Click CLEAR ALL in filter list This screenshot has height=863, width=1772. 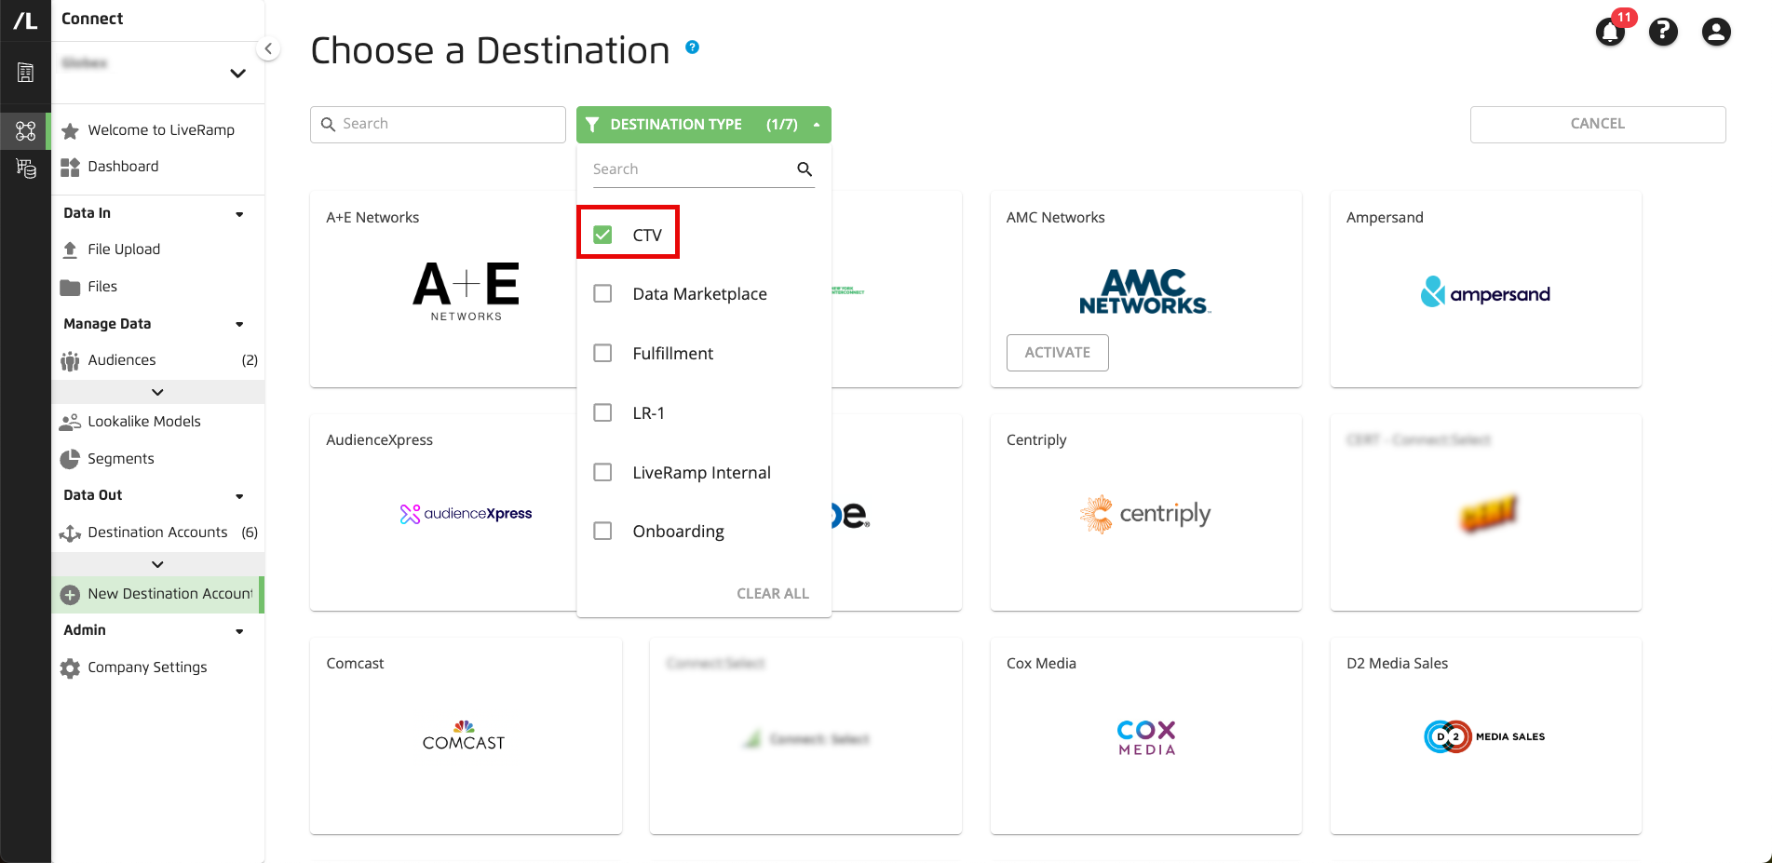[x=773, y=594]
